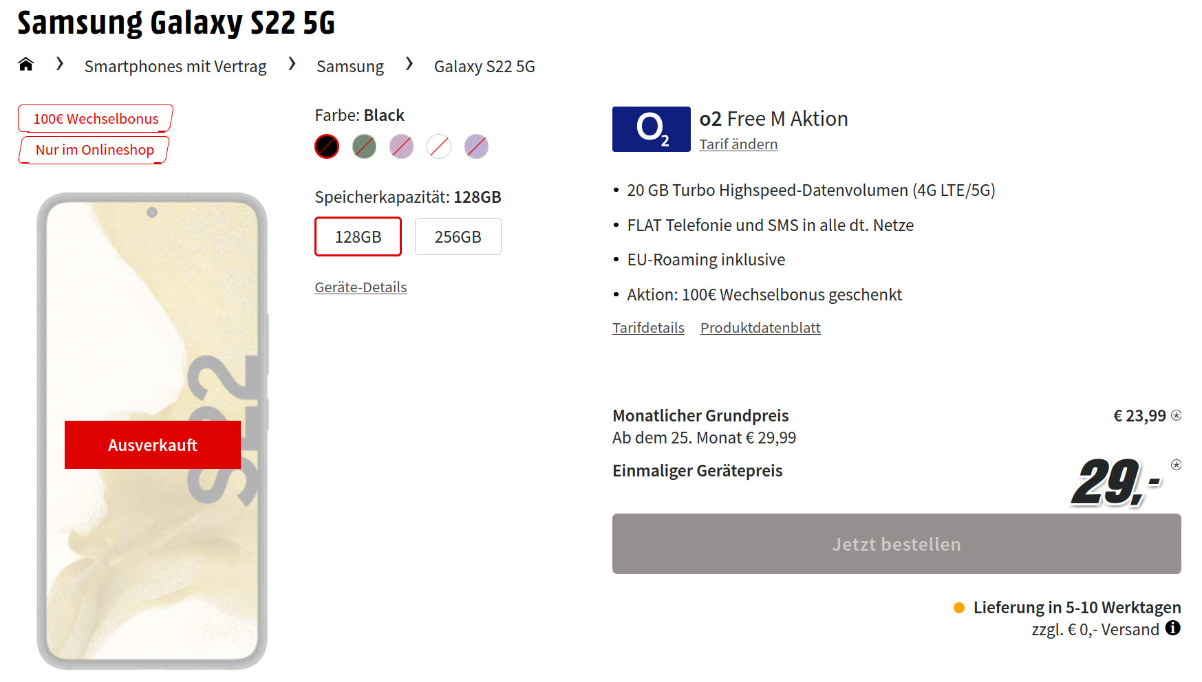The width and height of the screenshot is (1202, 682).
Task: Select the pink color swatch
Action: 401,146
